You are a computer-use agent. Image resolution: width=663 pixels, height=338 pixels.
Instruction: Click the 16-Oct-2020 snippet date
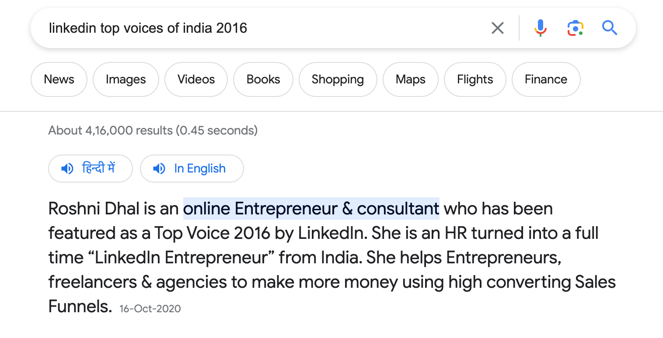[150, 309]
